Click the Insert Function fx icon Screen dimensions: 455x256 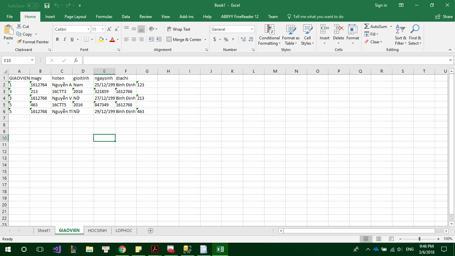coord(76,60)
